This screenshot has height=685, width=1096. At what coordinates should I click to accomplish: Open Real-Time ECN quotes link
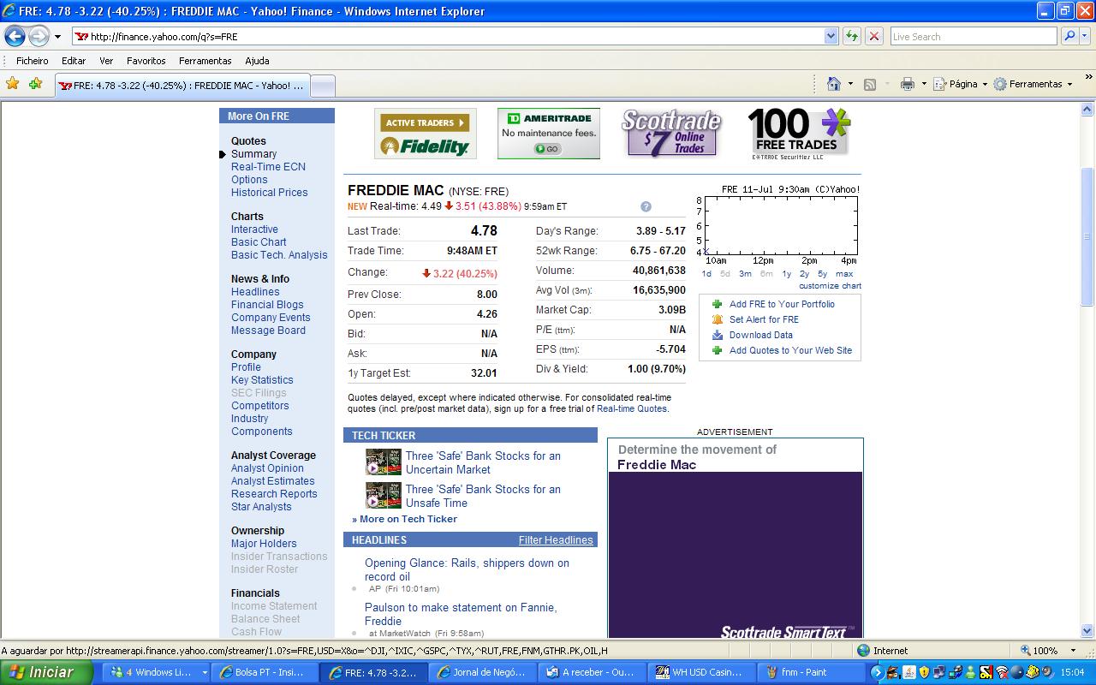tap(268, 167)
